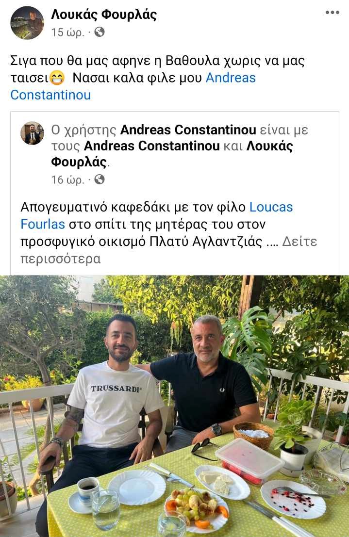Open Andreas Constantinou's small avatar in shared post
Viewport: 349px width, 537px height.
point(33,133)
